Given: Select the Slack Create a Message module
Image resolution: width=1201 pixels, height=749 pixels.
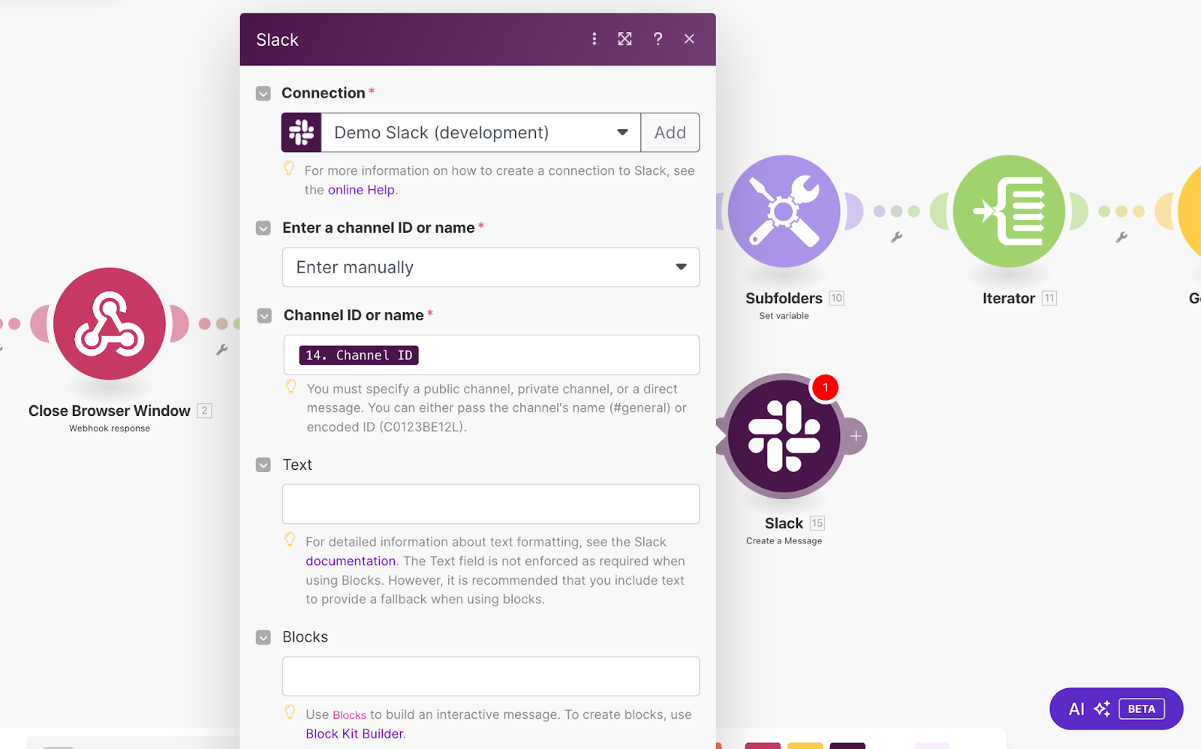Looking at the screenshot, I should tap(784, 436).
